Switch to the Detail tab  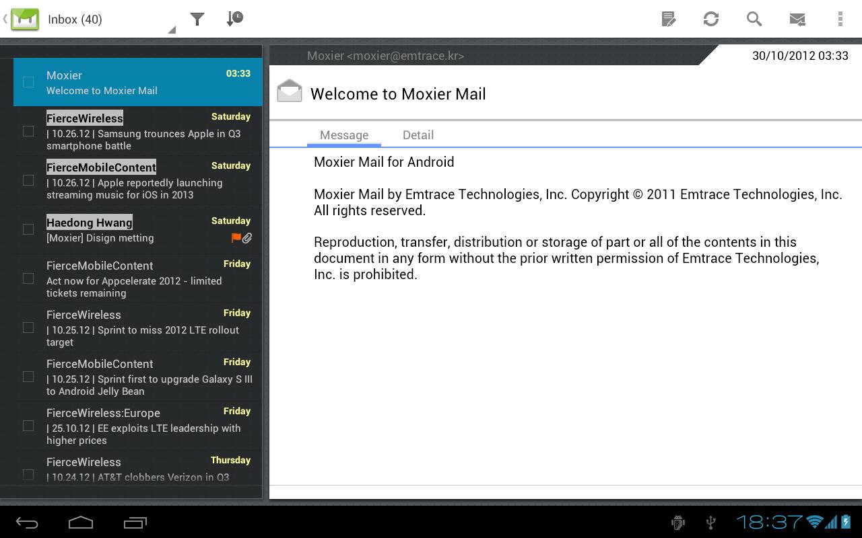point(418,134)
